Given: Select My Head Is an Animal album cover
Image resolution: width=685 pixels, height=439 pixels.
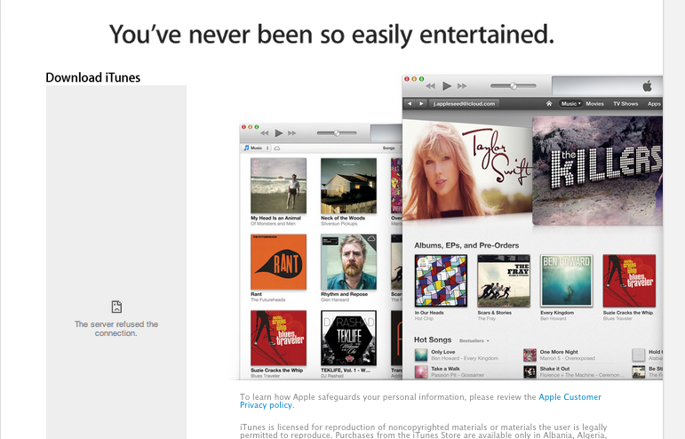Looking at the screenshot, I should [278, 186].
